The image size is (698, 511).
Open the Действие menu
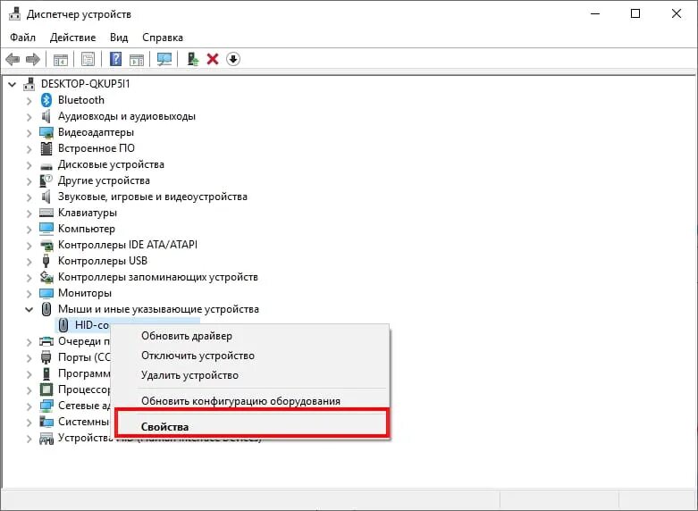pyautogui.click(x=72, y=38)
